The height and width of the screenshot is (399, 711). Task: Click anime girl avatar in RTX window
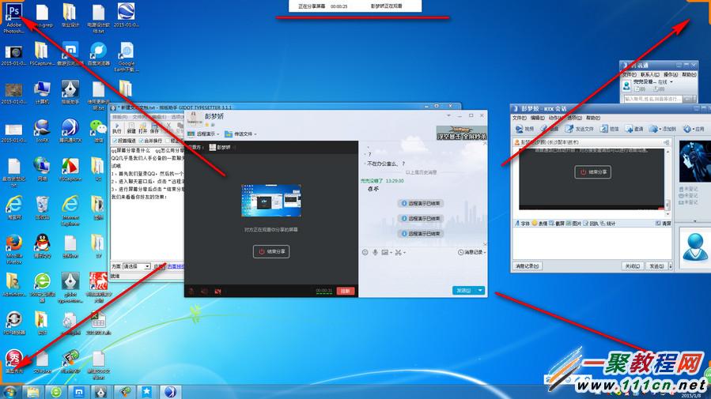click(x=694, y=162)
